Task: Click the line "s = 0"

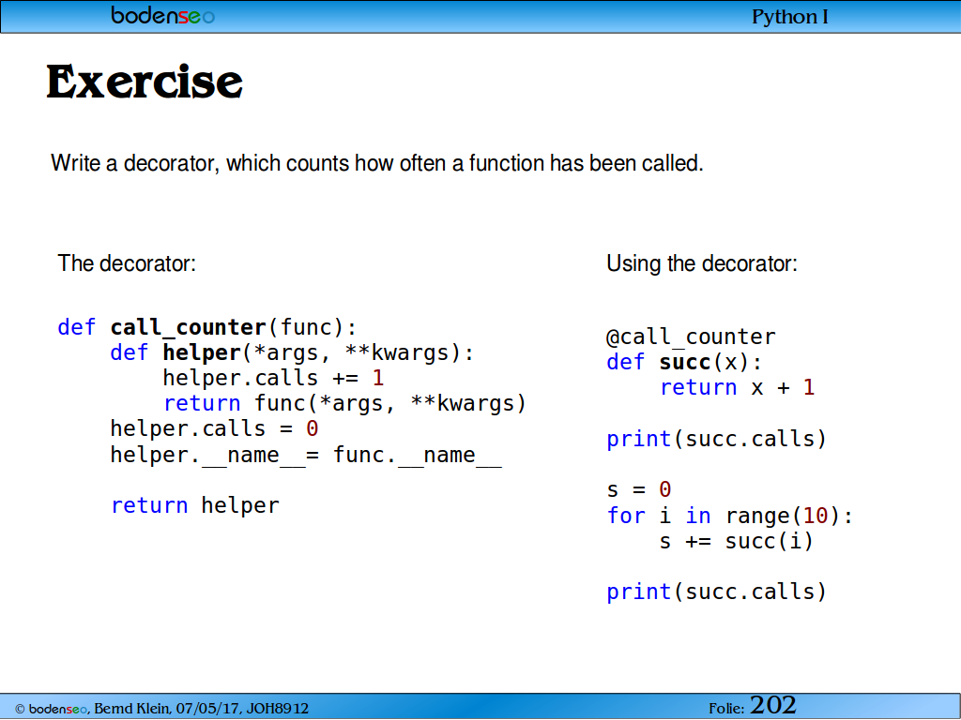Action: 638,489
